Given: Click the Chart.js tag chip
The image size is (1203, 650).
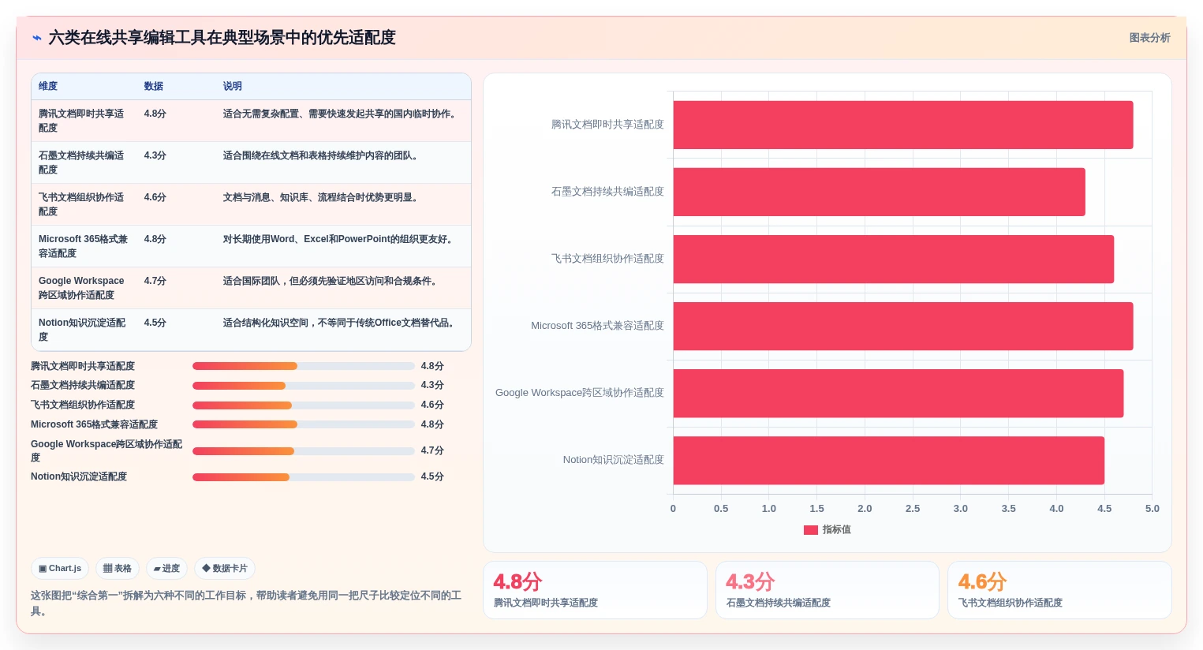Looking at the screenshot, I should (x=60, y=568).
